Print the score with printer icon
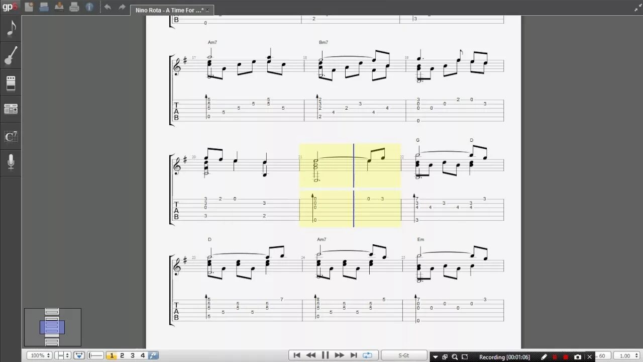 (x=74, y=7)
